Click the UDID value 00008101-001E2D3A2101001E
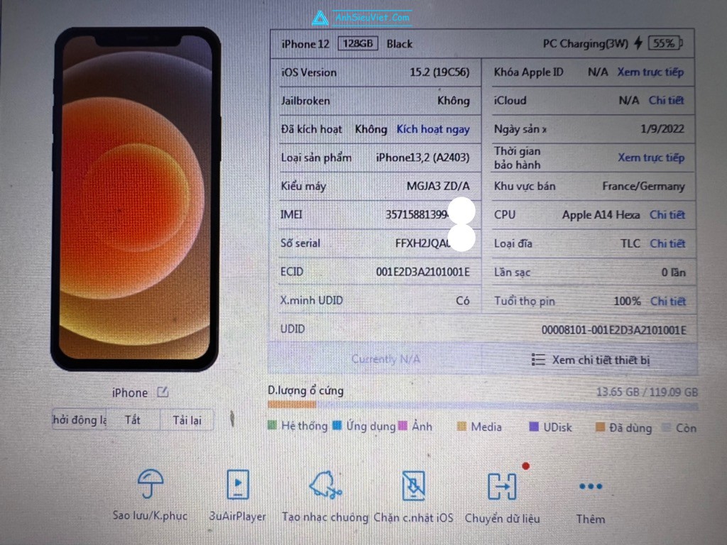The height and width of the screenshot is (545, 727). [x=613, y=330]
